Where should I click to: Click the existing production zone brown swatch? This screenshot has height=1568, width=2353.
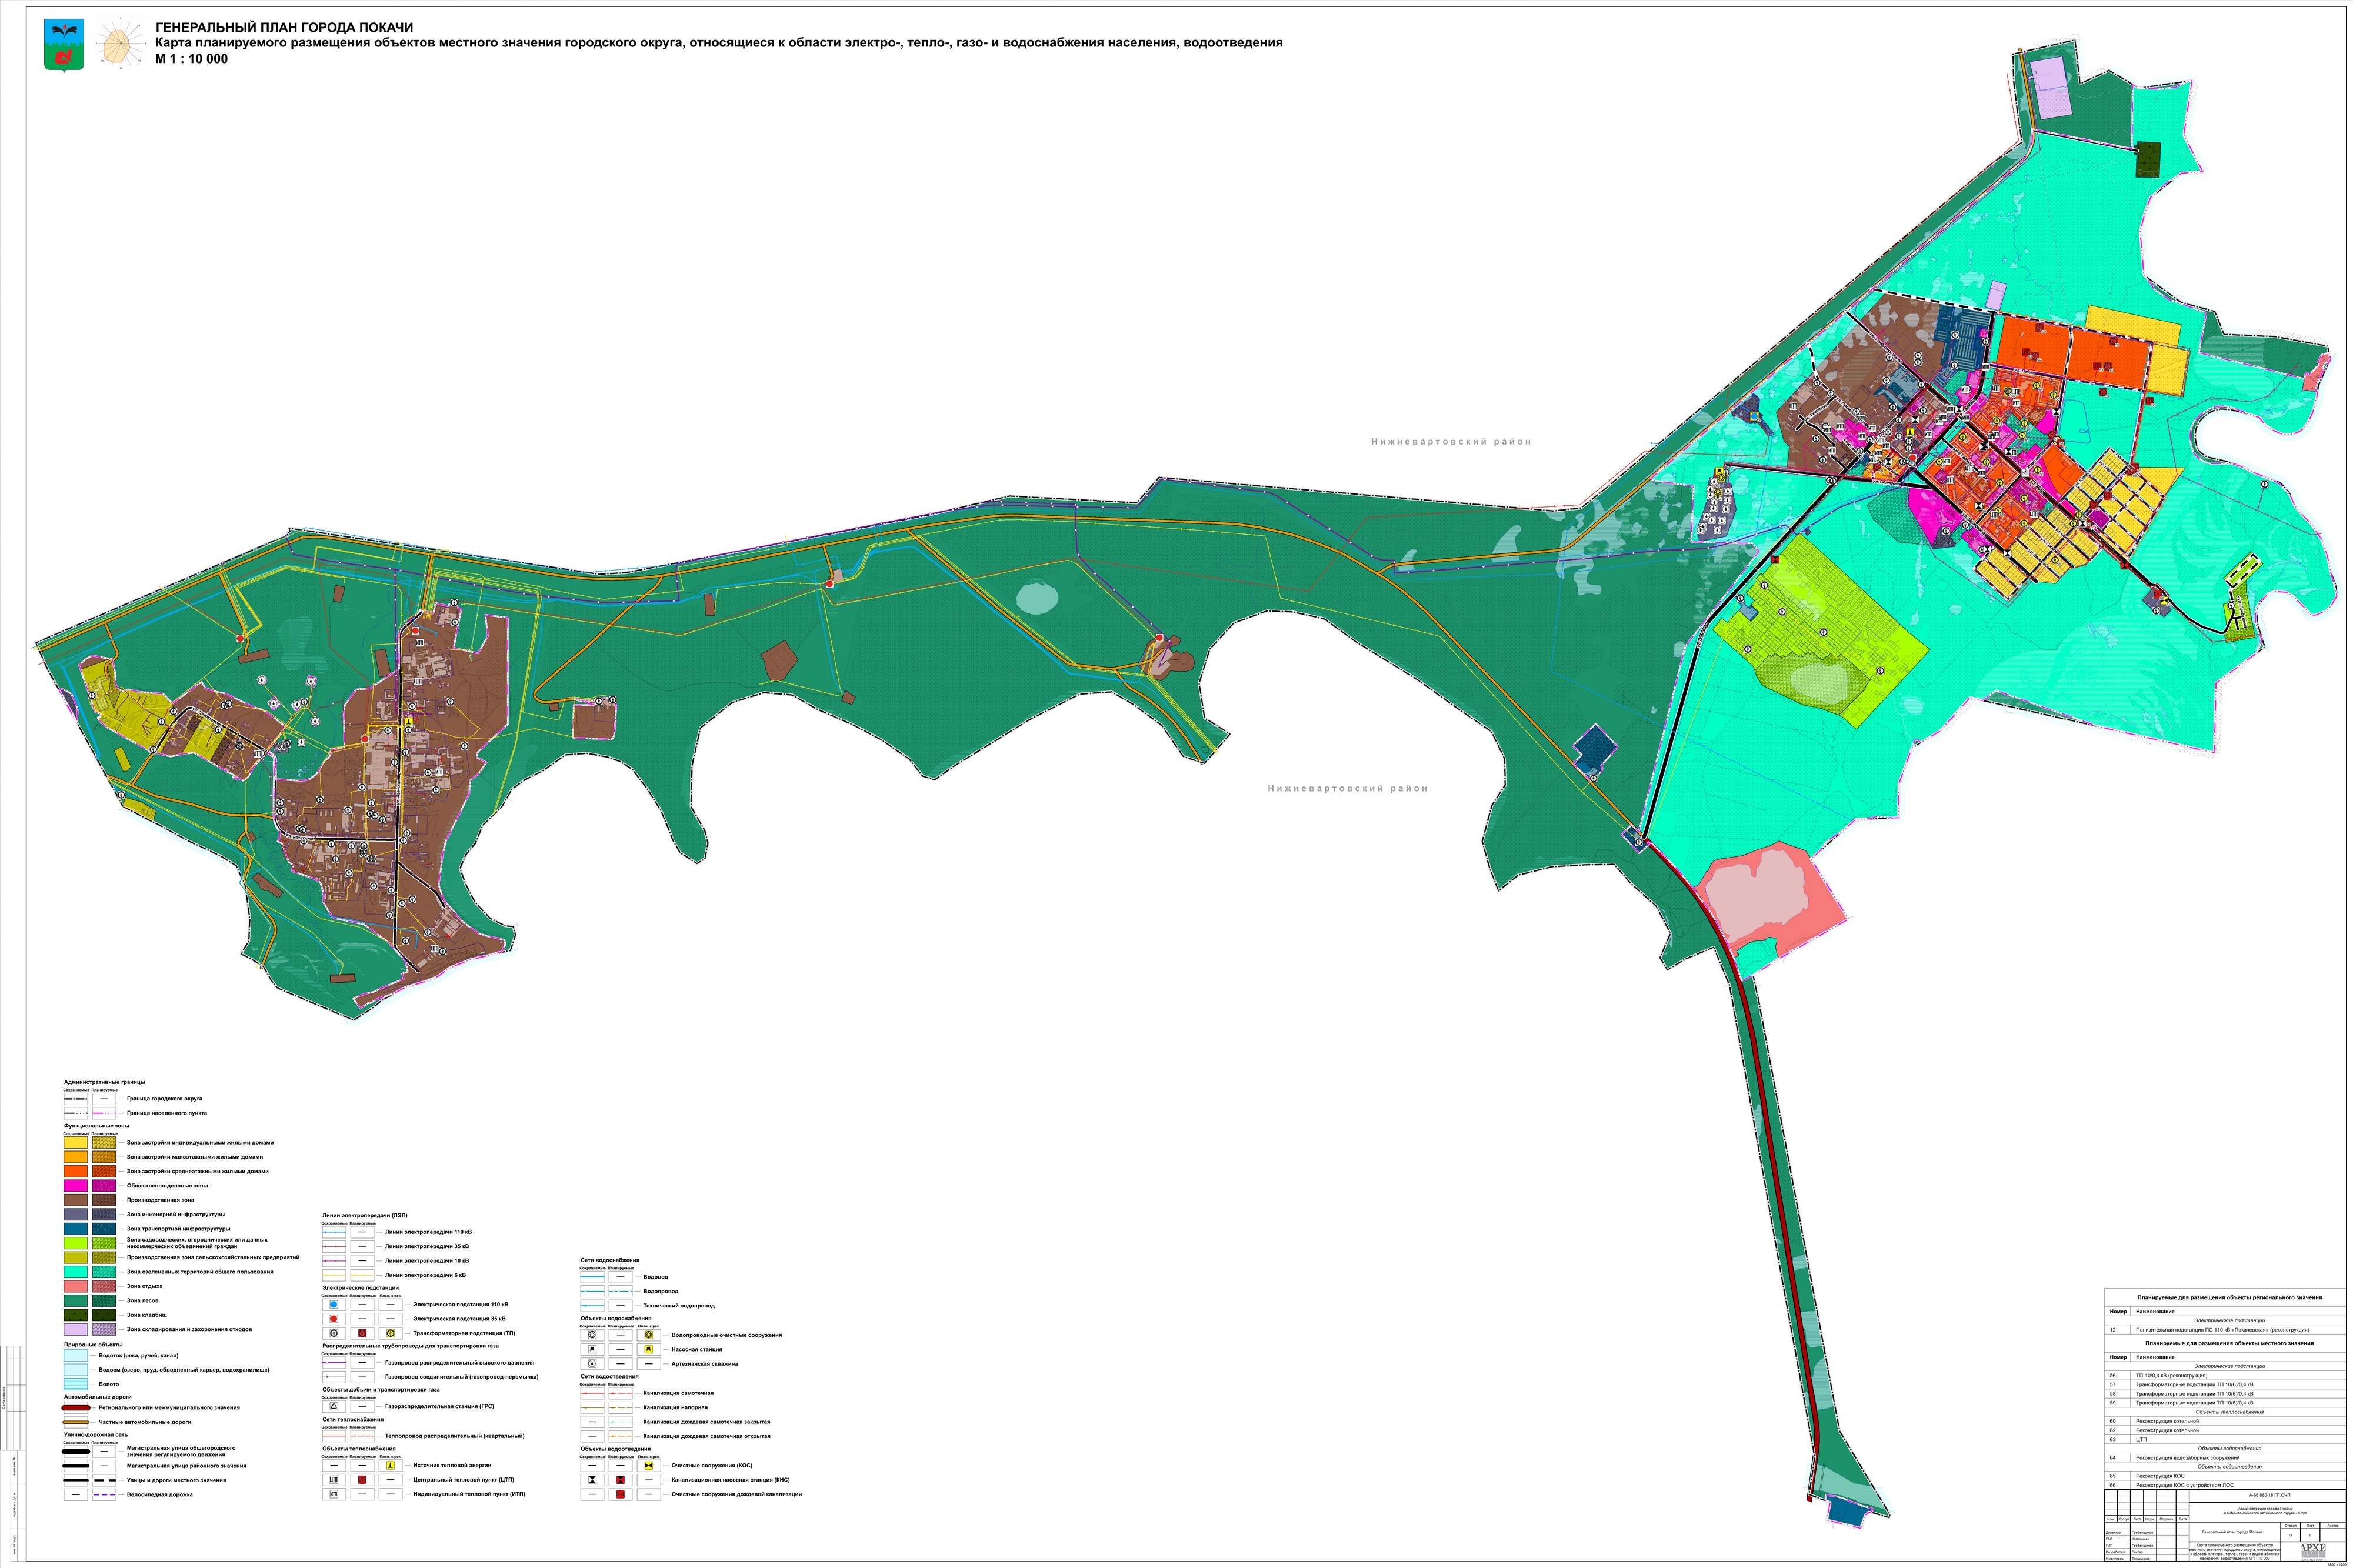[x=75, y=1200]
